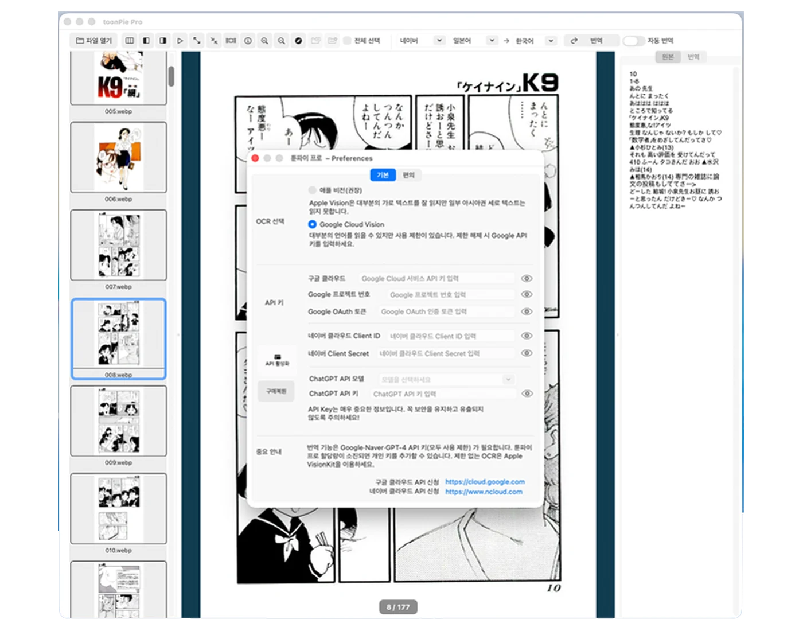Switch to the 번역 text tab in side panel
The height and width of the screenshot is (631, 803).
point(693,57)
